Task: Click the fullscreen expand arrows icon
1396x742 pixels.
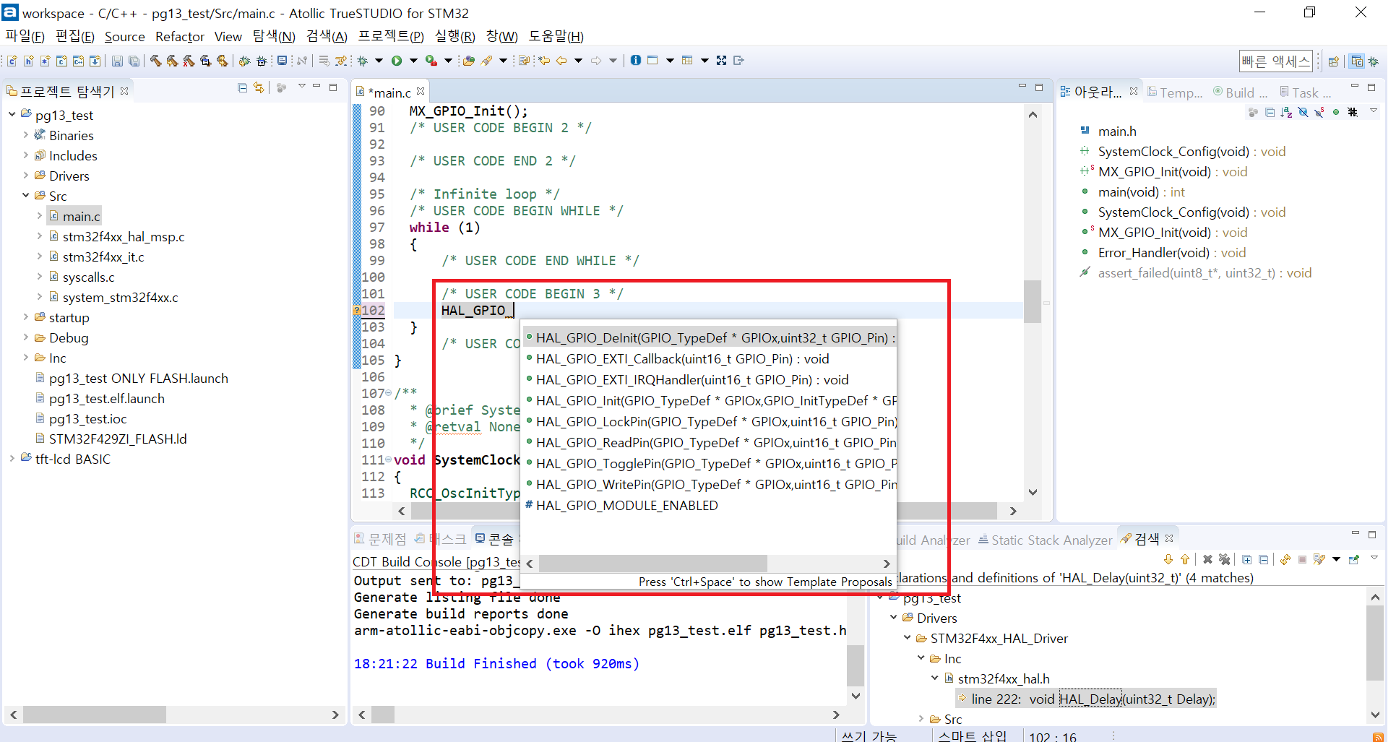Action: pyautogui.click(x=721, y=61)
